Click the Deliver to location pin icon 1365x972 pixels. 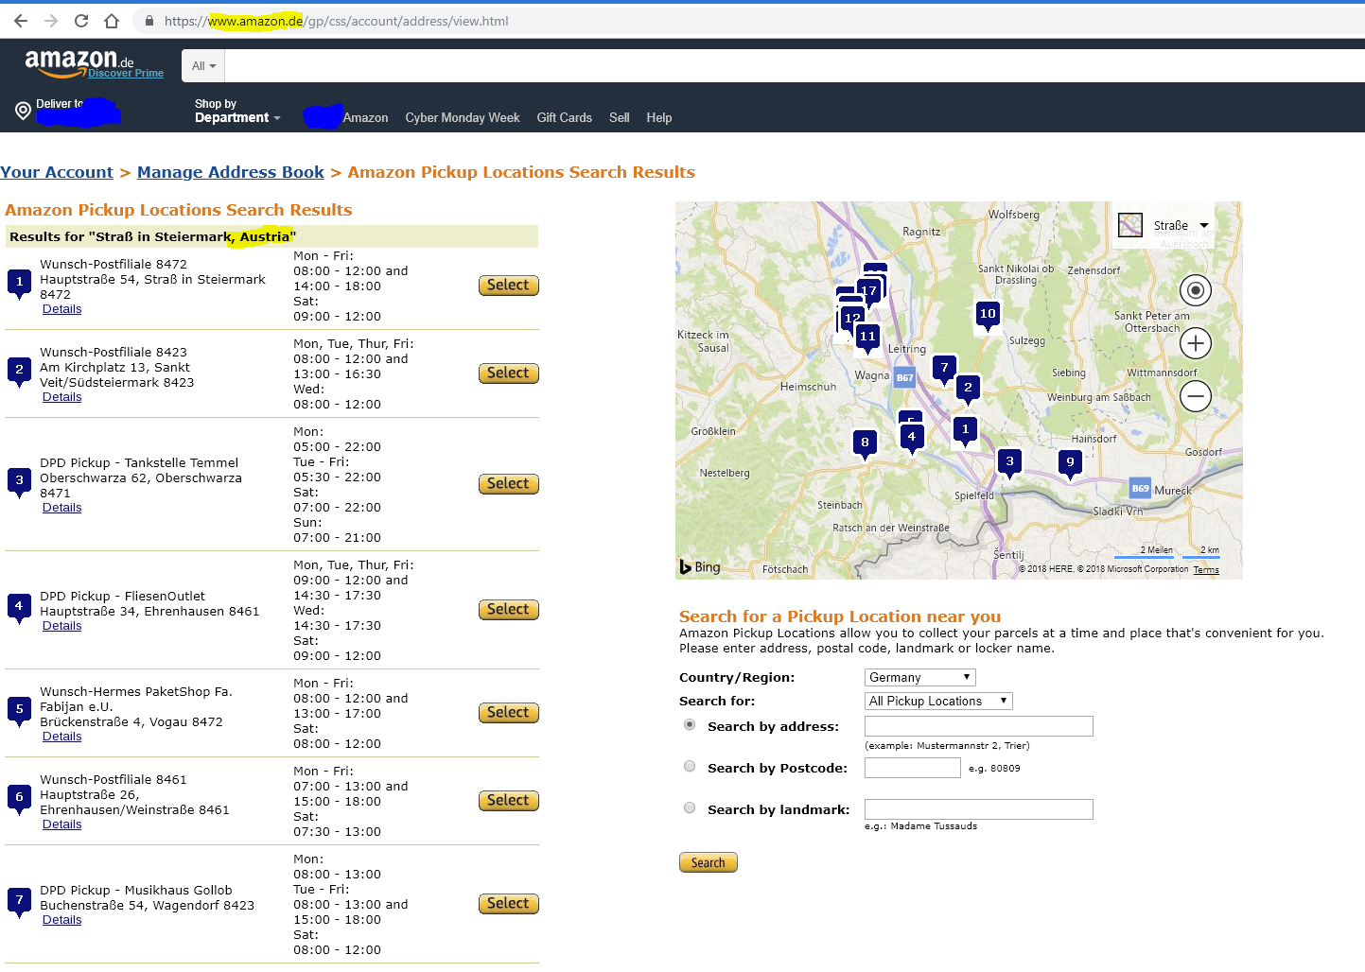pyautogui.click(x=24, y=111)
